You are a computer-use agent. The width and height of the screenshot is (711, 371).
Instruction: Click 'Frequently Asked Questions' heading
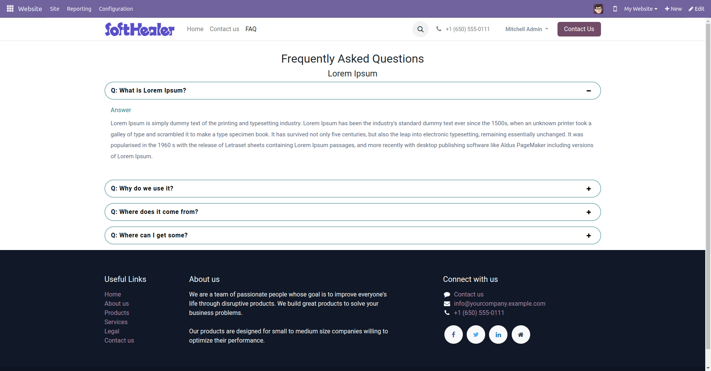(x=352, y=59)
